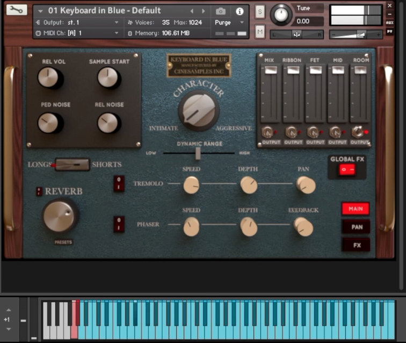The height and width of the screenshot is (343, 406).
Task: Click the Dynamic Range slider handle
Action: click(198, 153)
